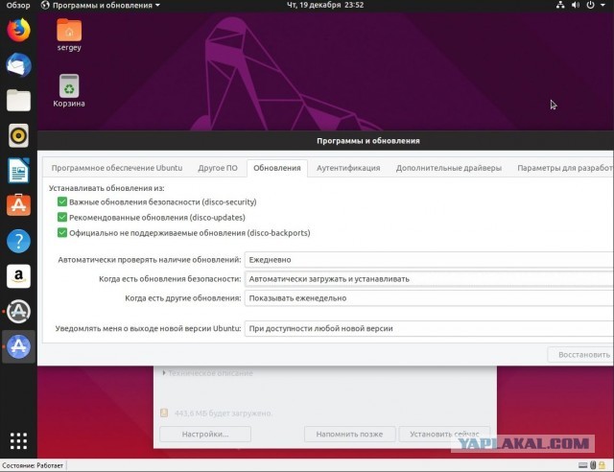Launch Rhythmbox music player from dock
Image resolution: width=614 pixels, height=472 pixels.
click(x=18, y=135)
